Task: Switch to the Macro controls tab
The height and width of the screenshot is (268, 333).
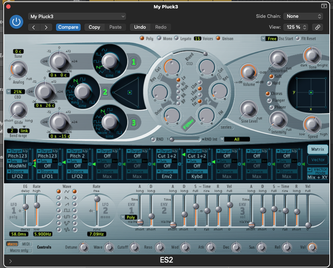Action: (12, 244)
